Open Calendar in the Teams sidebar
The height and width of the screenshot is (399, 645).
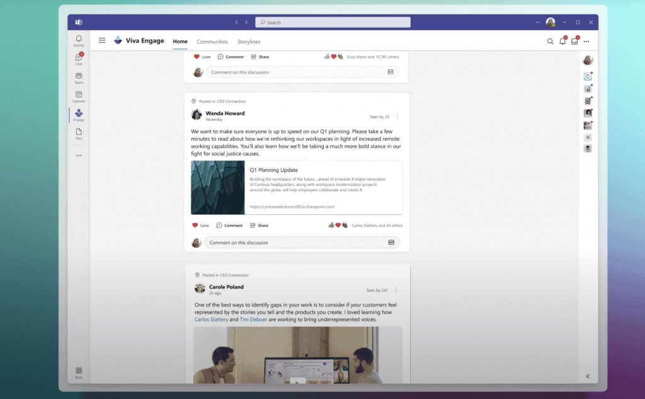pos(79,96)
